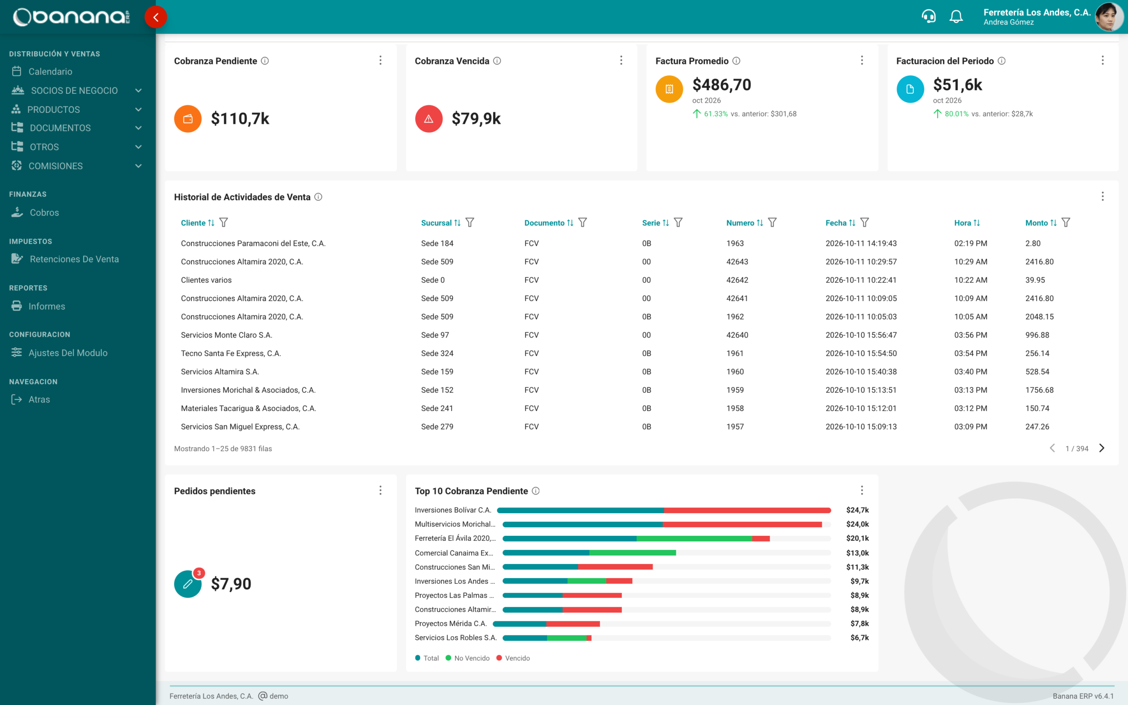Toggle No Vencido legend series

[x=468, y=658]
